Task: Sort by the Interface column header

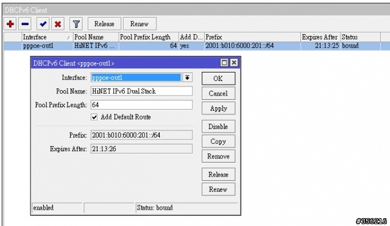Action: click(48, 37)
